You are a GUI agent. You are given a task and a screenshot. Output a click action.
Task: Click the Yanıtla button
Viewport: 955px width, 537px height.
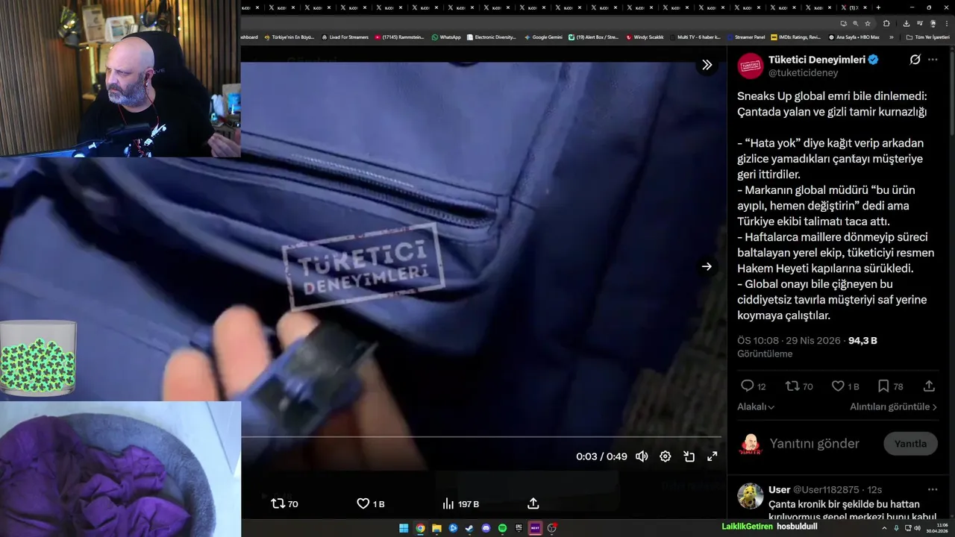tap(910, 444)
